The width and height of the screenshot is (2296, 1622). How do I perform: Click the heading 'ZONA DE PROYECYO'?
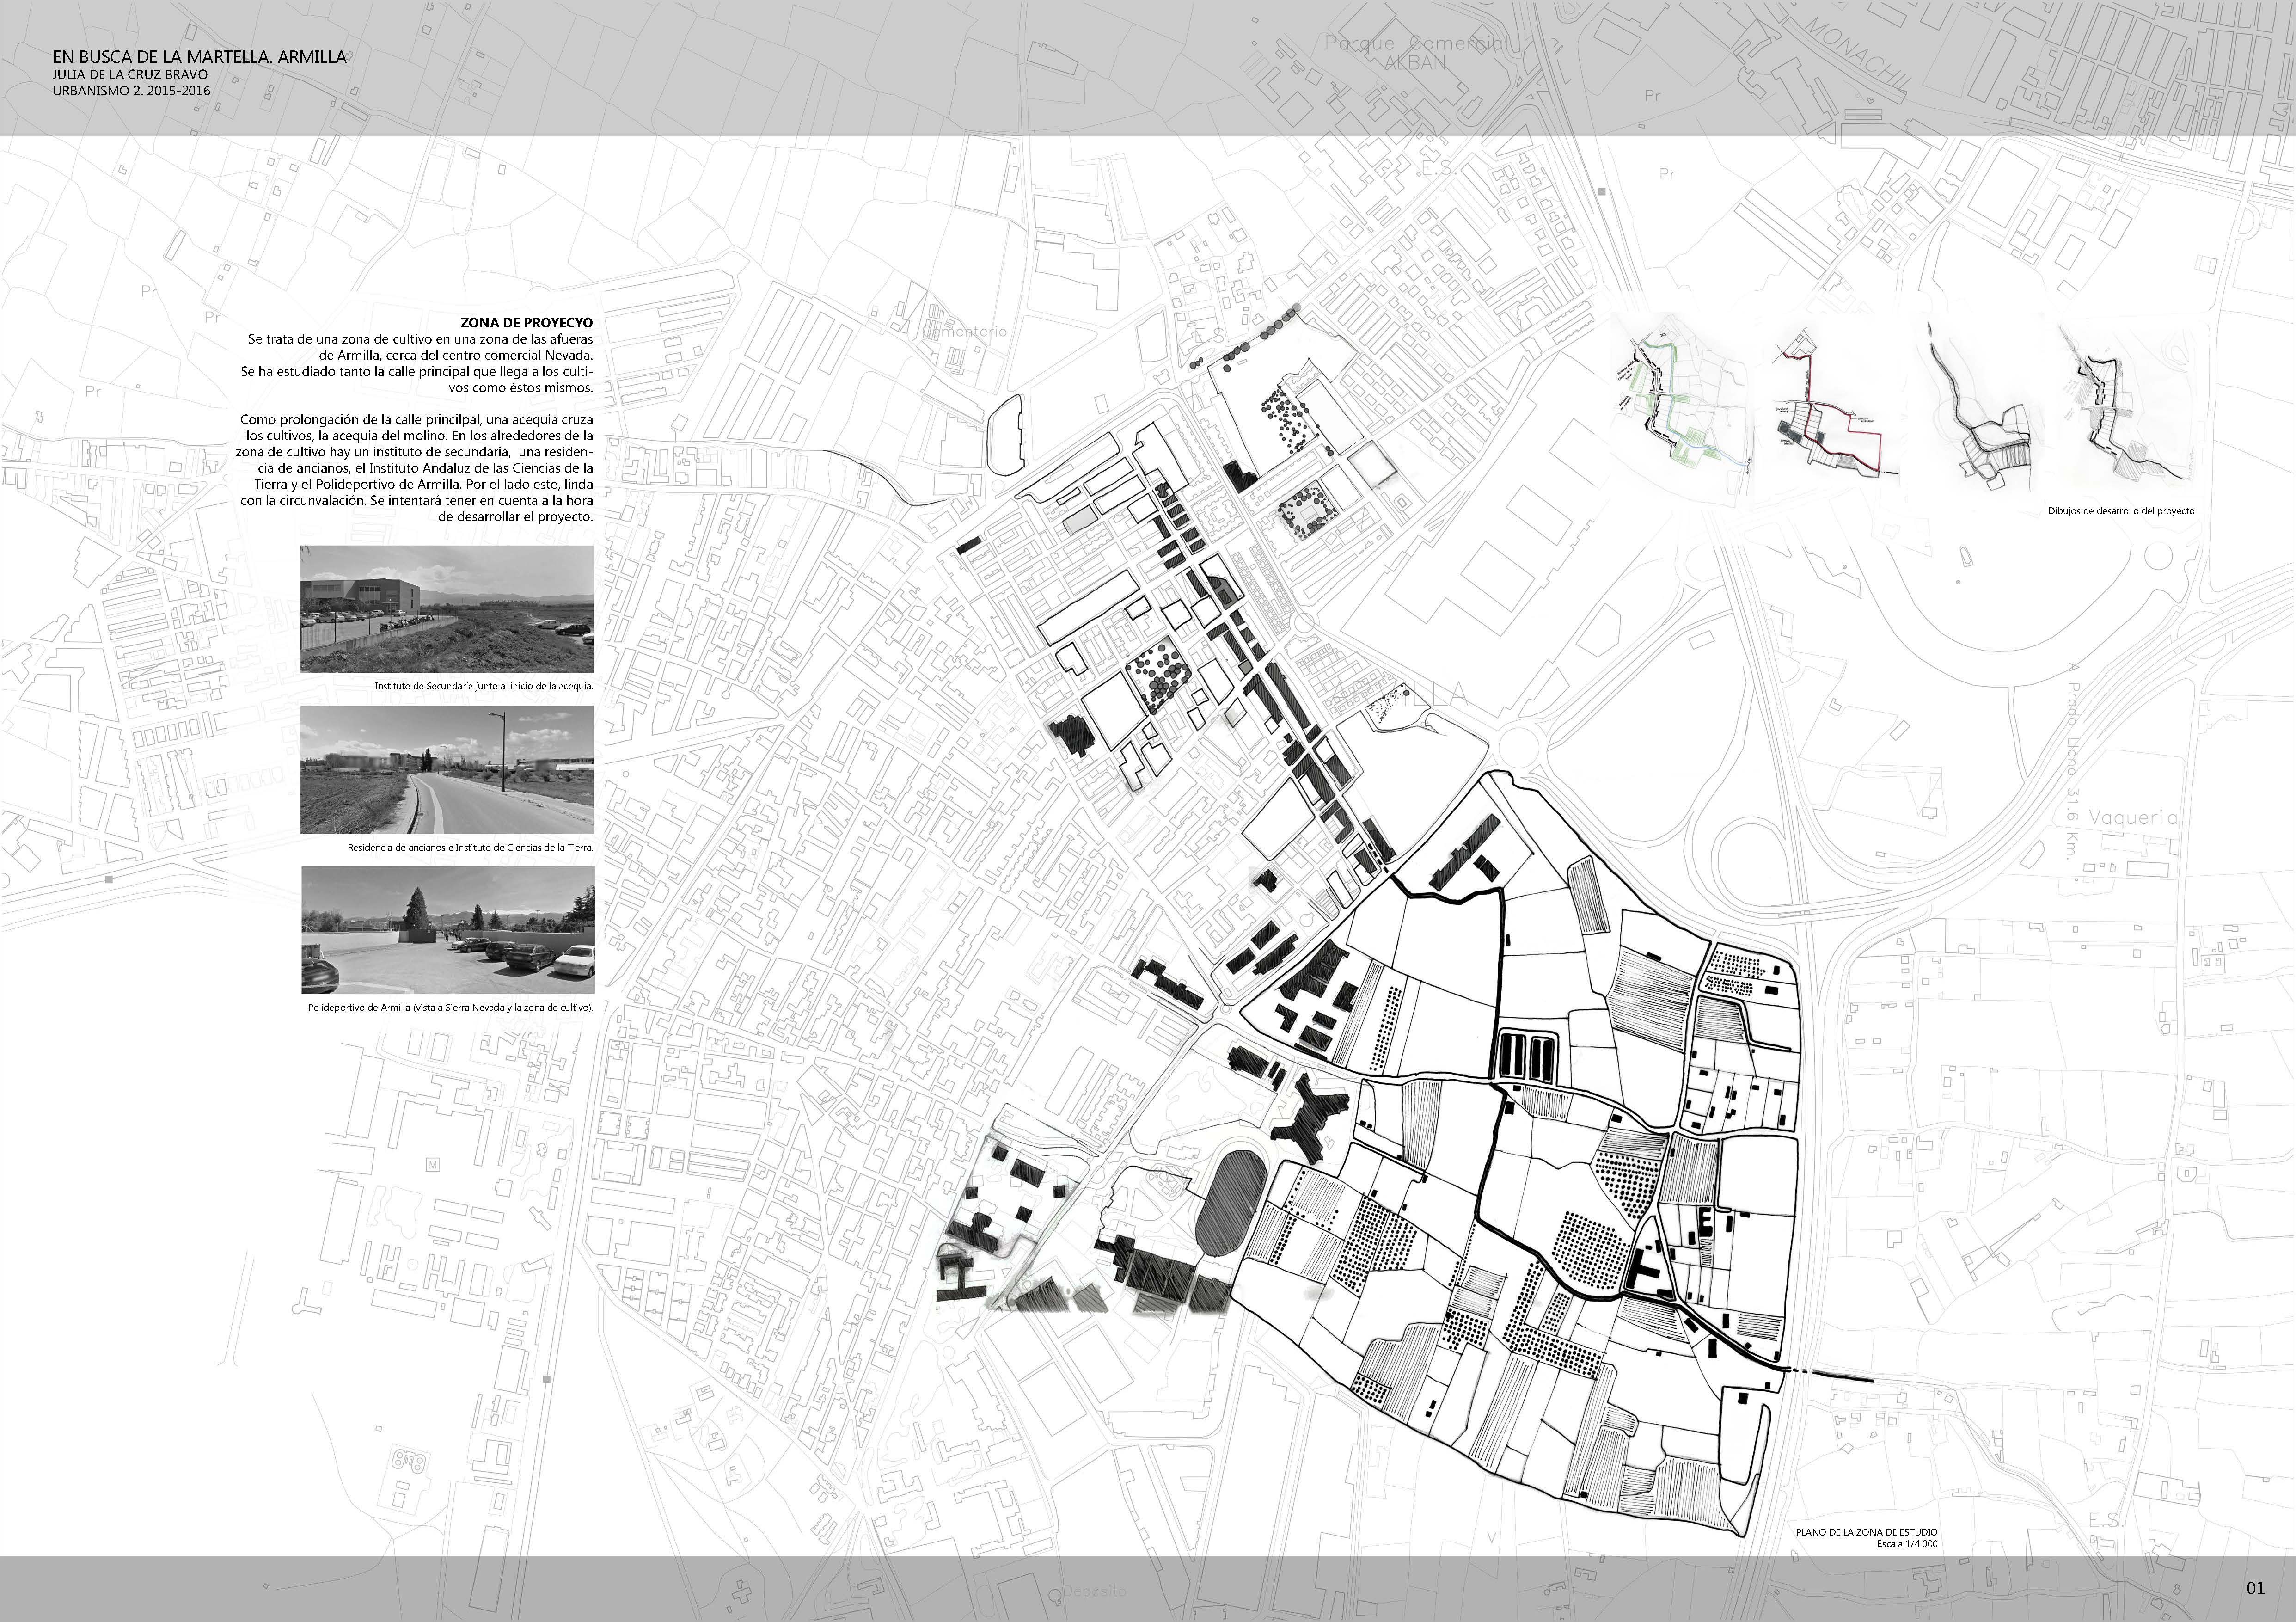(526, 323)
